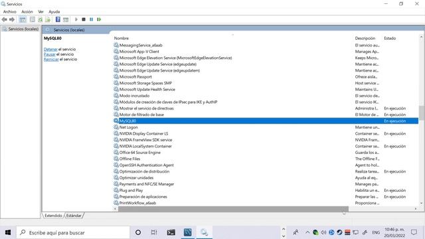Open the Help toolbar icon
This screenshot has height=239, width=425.
click(x=58, y=19)
